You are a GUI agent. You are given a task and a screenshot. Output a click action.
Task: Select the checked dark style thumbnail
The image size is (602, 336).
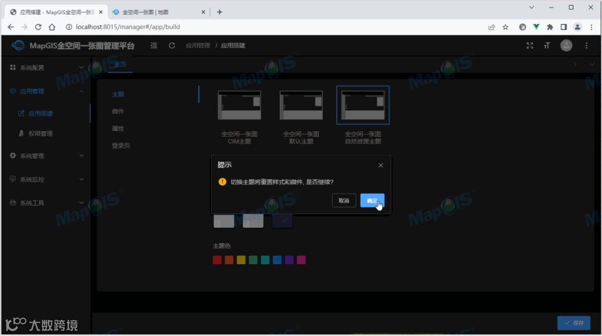click(x=282, y=221)
